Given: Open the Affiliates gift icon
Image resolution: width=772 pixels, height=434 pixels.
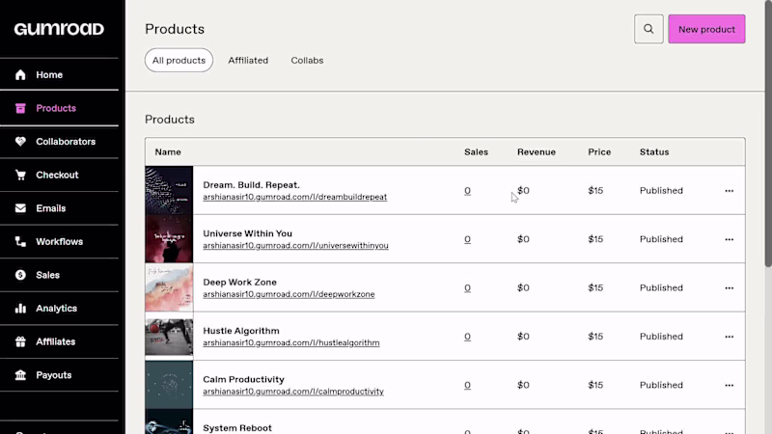Looking at the screenshot, I should [20, 342].
